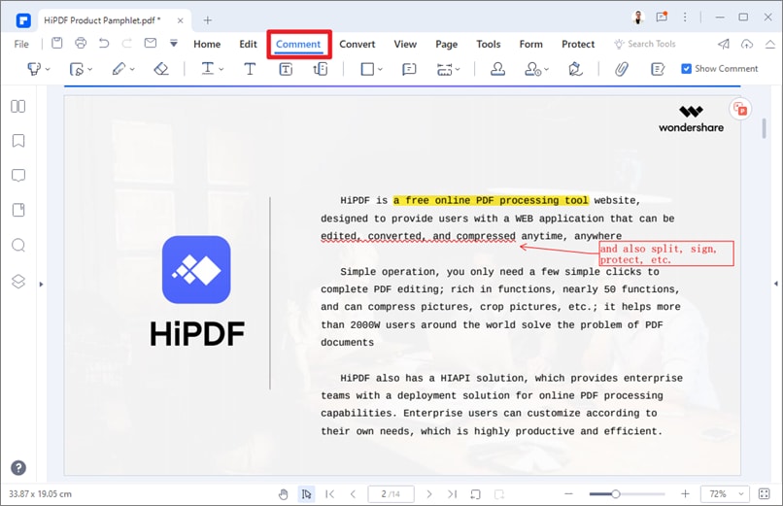Click the page number field
783x506 pixels.
click(391, 494)
